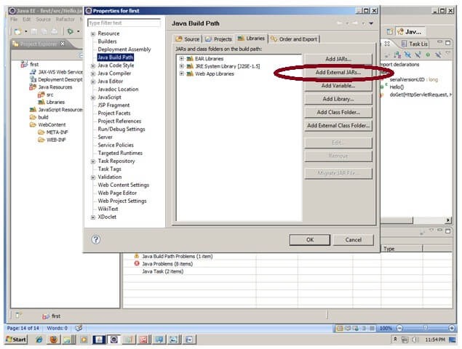Expand the Java Editor category
Screen dimensions: 462x349
(x=93, y=81)
